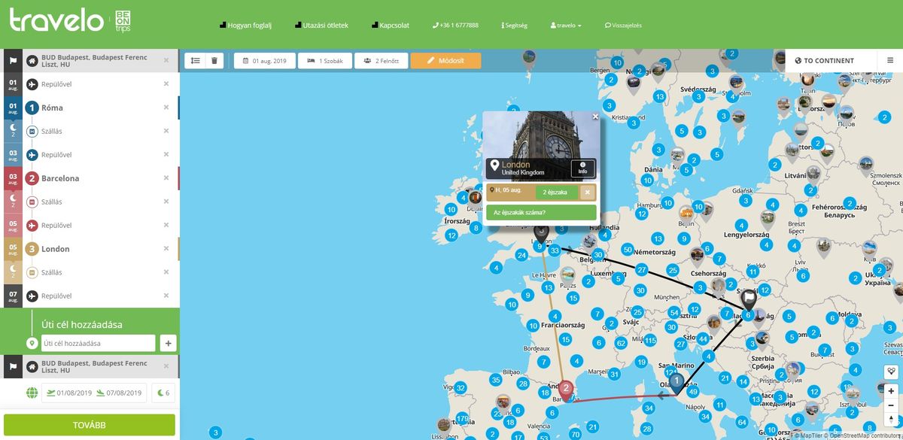
Task: Open Kapcsolat menu item
Action: (389, 25)
